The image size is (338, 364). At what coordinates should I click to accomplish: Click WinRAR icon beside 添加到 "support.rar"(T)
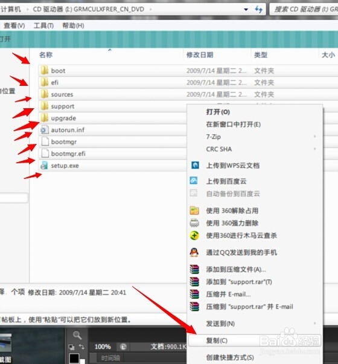(194, 282)
